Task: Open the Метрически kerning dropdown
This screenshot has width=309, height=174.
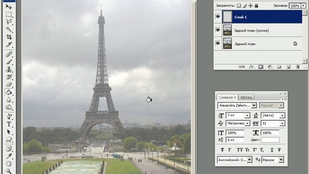Action: [x=247, y=124]
